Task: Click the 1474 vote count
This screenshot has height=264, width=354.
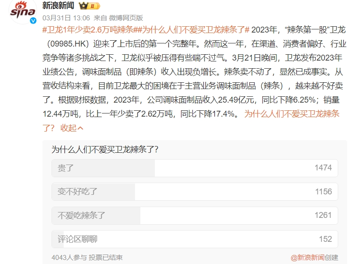Action: coord(323,168)
